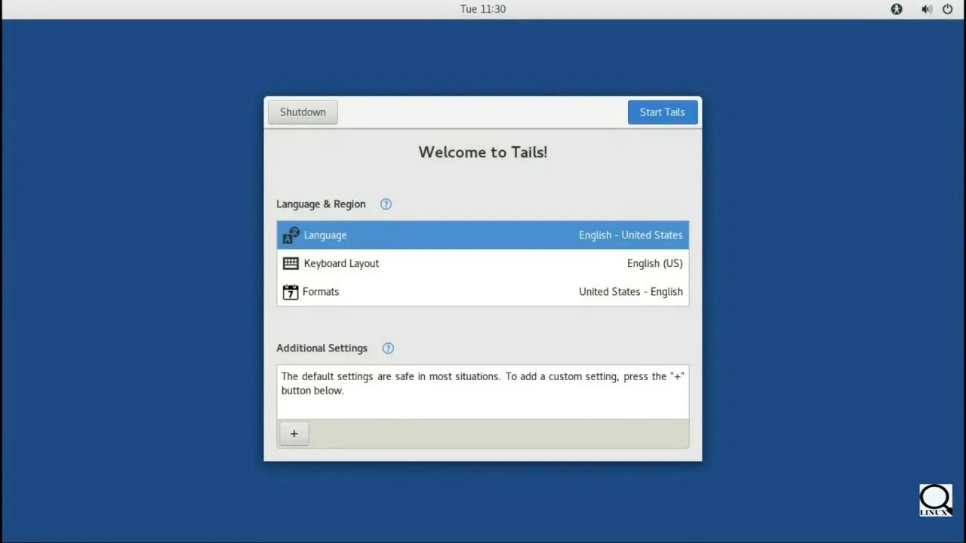Click the power icon in top bar

(x=947, y=9)
